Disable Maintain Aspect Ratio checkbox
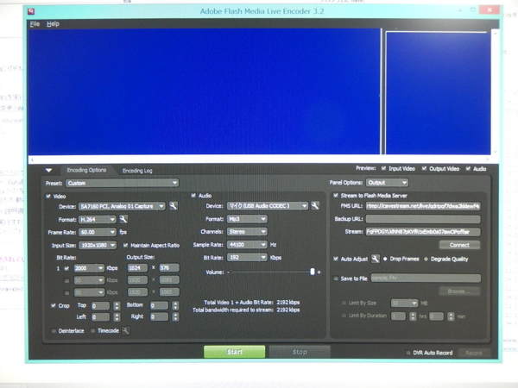Viewport: 518px width, 388px height. (x=125, y=245)
